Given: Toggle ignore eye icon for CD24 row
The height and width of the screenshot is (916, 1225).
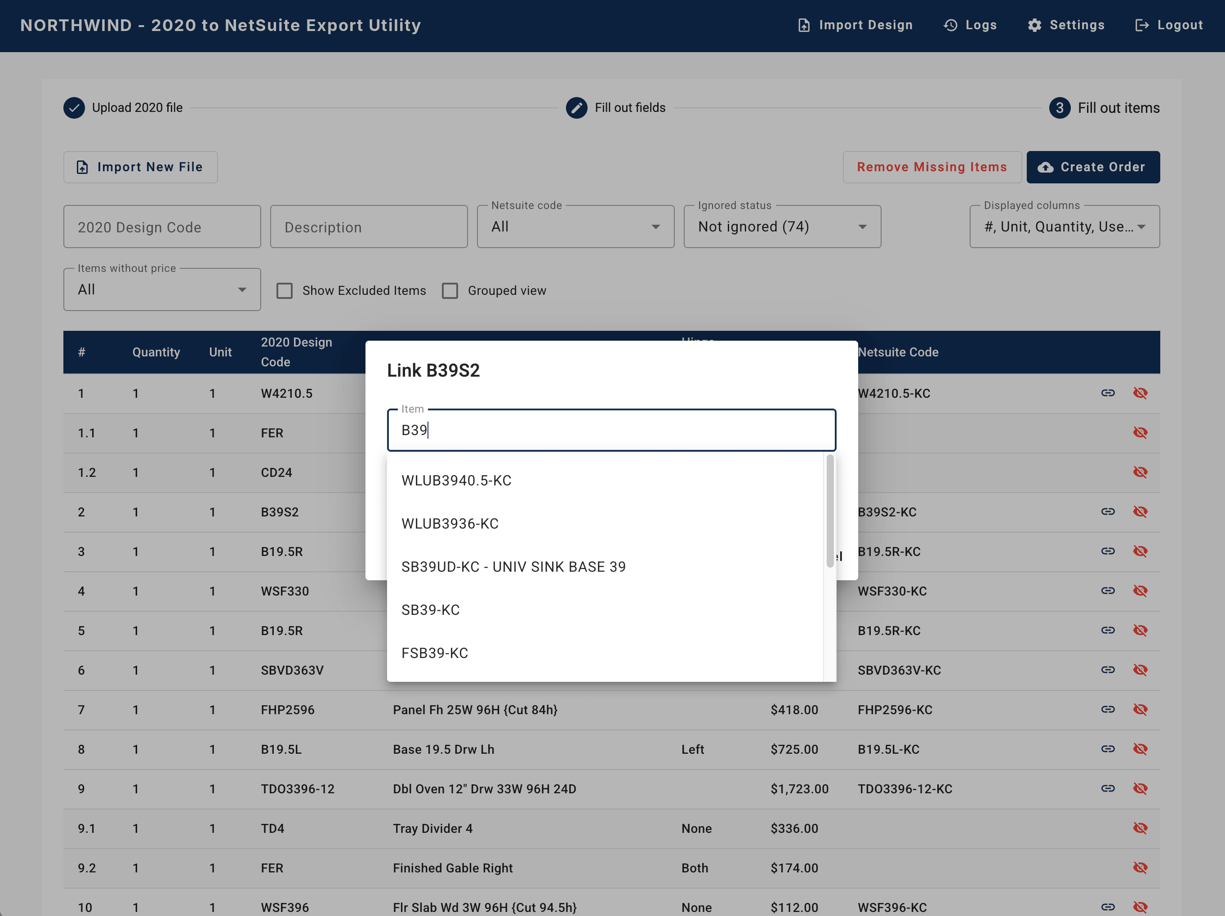Looking at the screenshot, I should (1140, 472).
